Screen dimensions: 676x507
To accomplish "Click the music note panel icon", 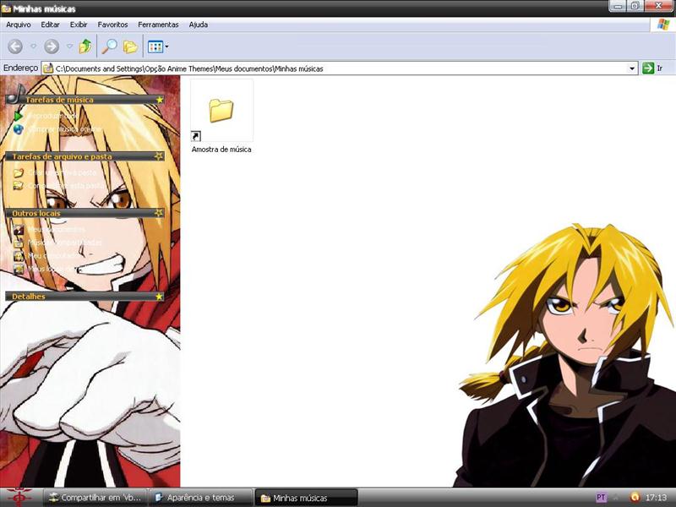I will (x=16, y=94).
